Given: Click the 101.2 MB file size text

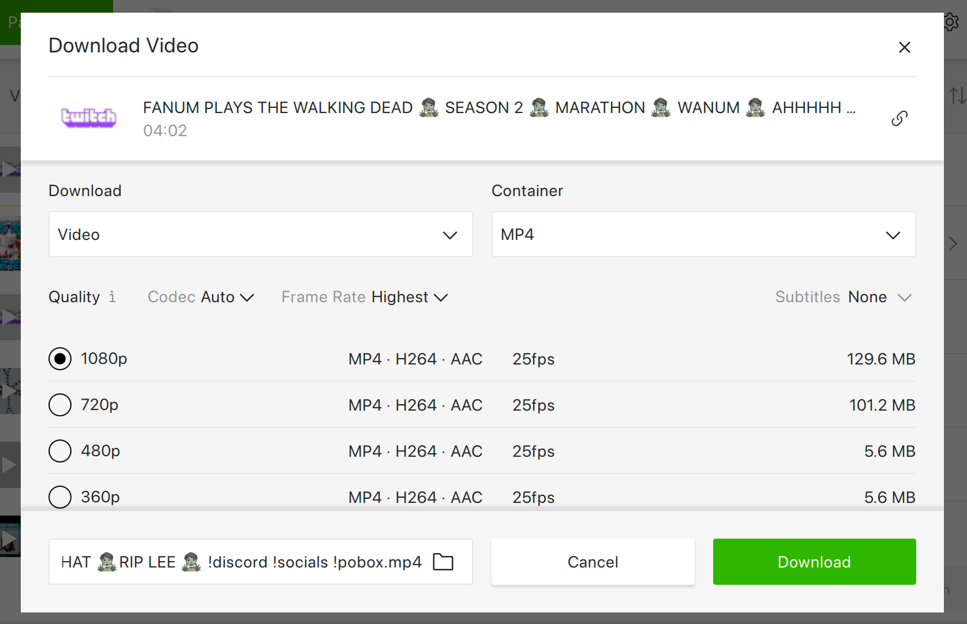Looking at the screenshot, I should (x=882, y=405).
